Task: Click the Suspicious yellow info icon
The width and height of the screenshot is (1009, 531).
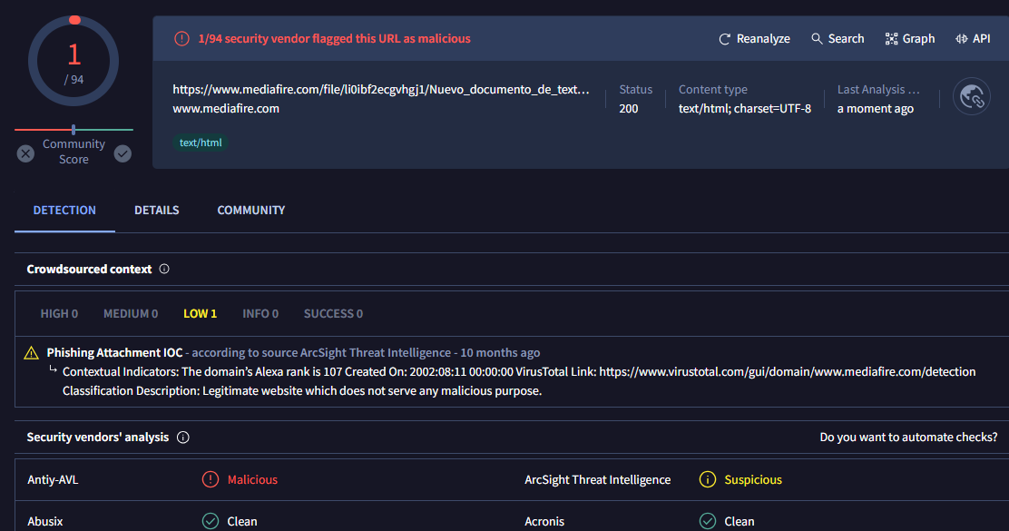Action: tap(707, 479)
